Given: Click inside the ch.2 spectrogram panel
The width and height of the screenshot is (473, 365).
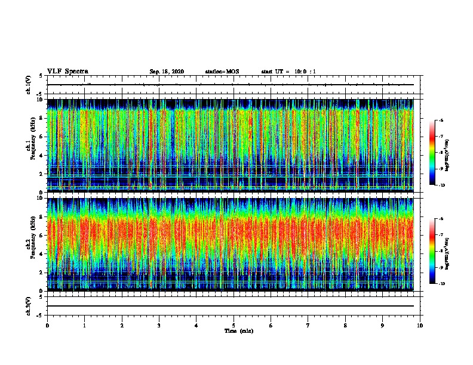Looking at the screenshot, I should coord(231,245).
